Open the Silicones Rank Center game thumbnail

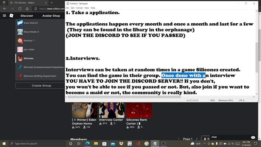pyautogui.click(x=139, y=110)
